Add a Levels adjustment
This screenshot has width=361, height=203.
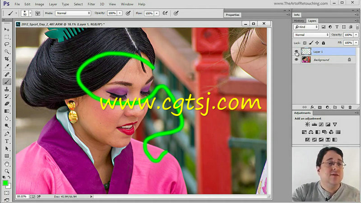click(314, 125)
